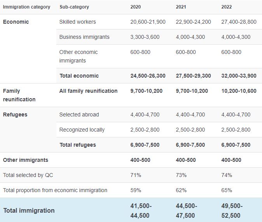Viewport: 262px width, 222px height.
Task: Click the 2021 economic proportion value 62%
Action: click(x=181, y=190)
